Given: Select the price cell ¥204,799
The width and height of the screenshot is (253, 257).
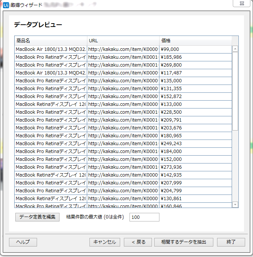Looking at the screenshot, I should point(196,191).
